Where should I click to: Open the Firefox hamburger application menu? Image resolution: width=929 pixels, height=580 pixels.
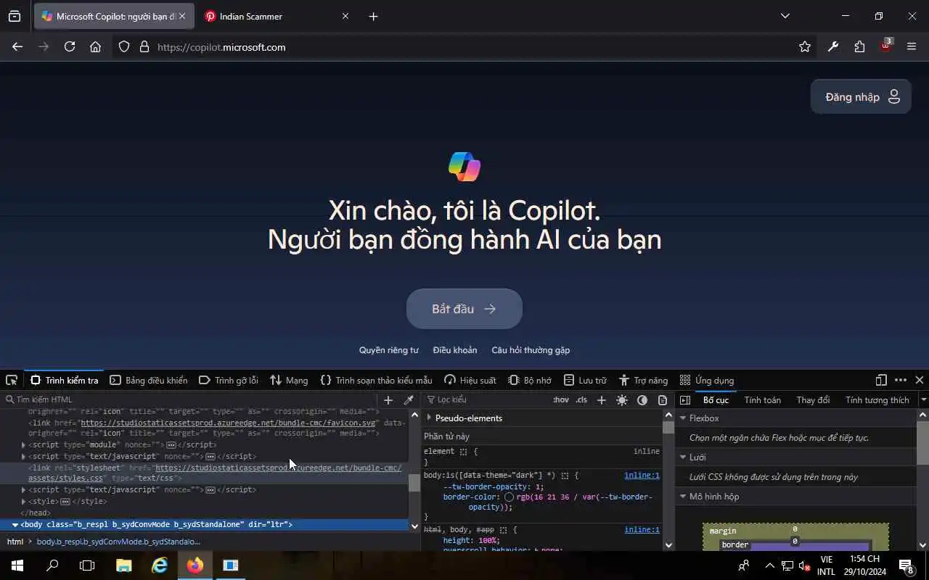(x=912, y=46)
